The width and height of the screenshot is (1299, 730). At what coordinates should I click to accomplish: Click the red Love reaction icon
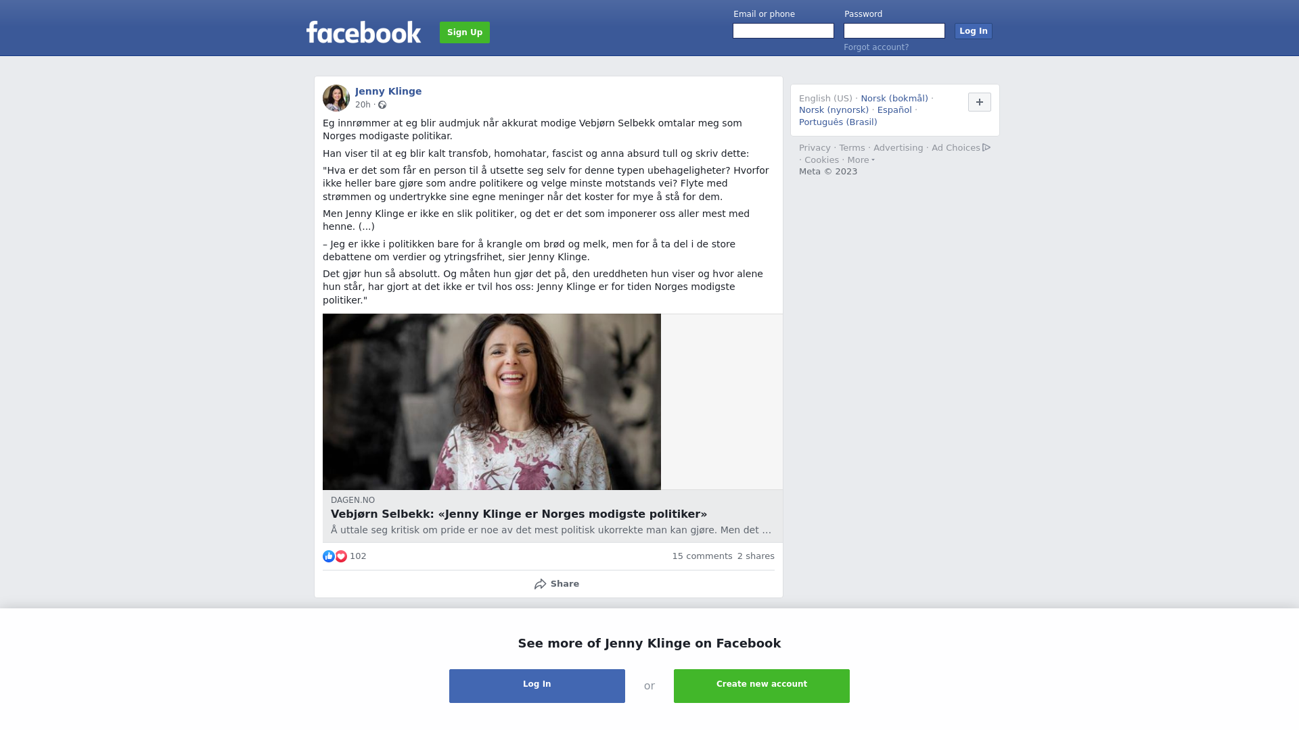(x=341, y=556)
